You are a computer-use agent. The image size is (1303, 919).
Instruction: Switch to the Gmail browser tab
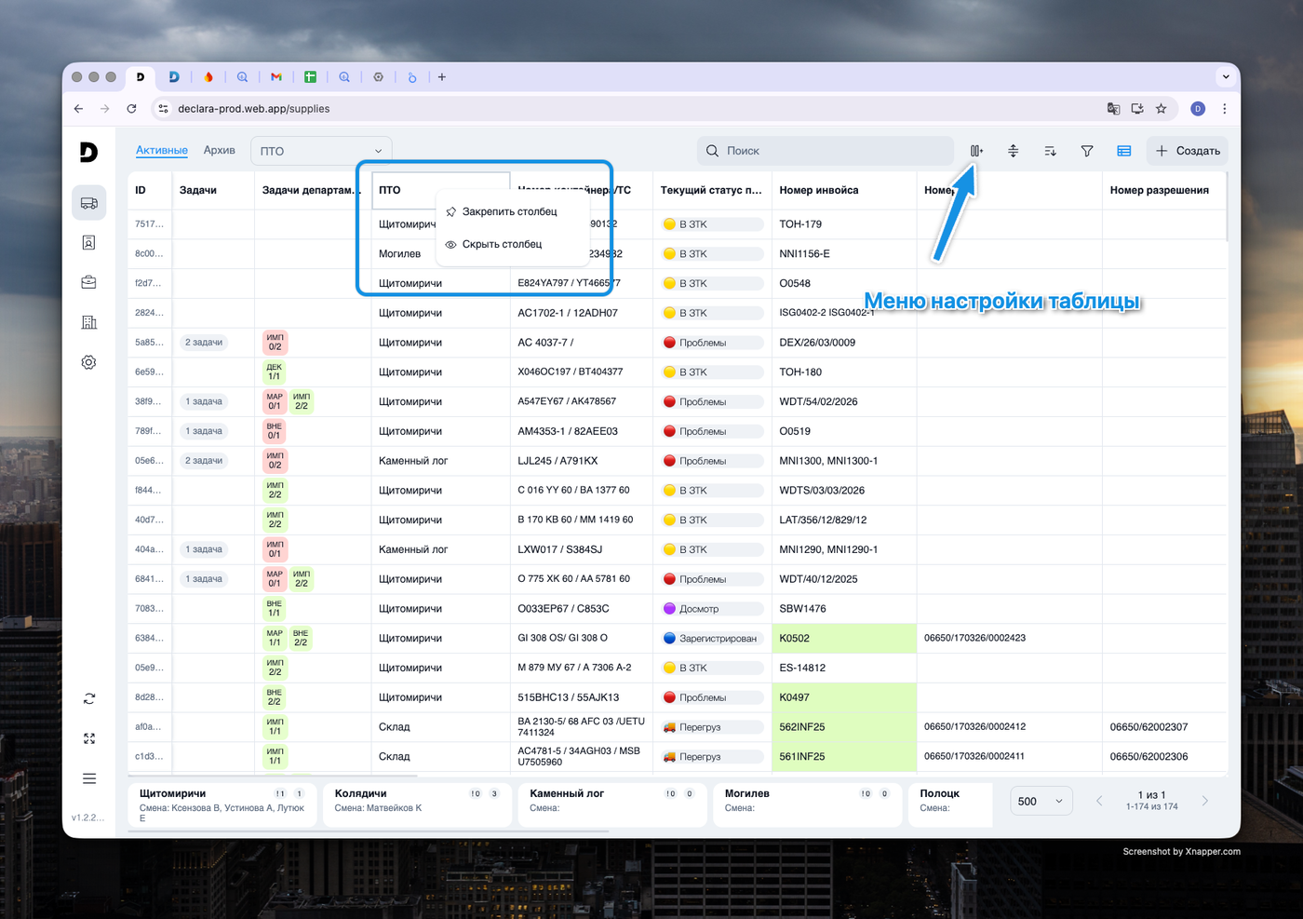(x=276, y=77)
